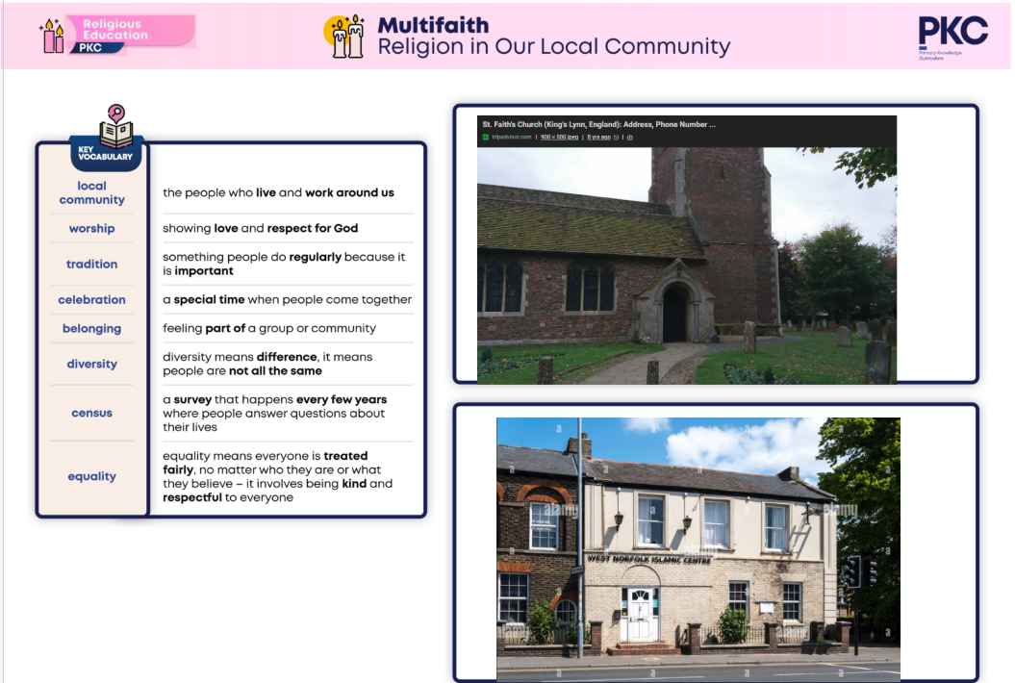
Task: Click the 'diversity' vocabulary term
Action: (x=92, y=365)
